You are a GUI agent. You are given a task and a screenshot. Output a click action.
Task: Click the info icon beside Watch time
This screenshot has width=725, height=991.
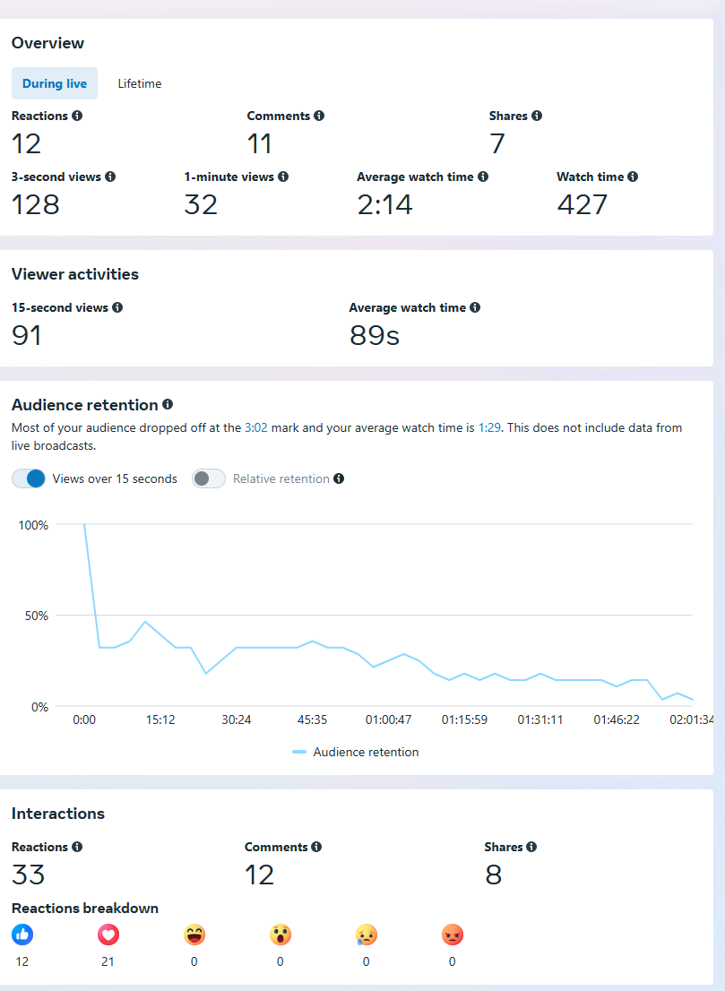pos(633,177)
